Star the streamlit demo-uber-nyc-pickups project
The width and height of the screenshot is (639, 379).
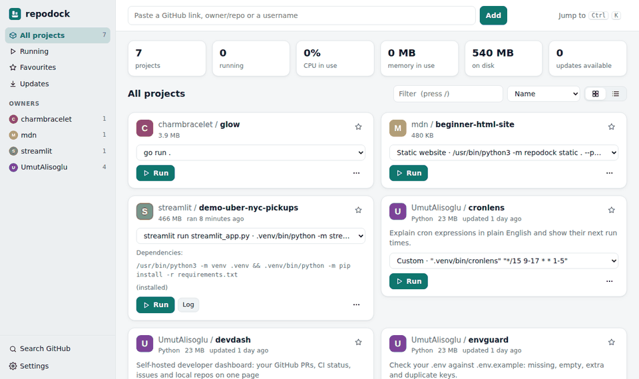tap(358, 210)
